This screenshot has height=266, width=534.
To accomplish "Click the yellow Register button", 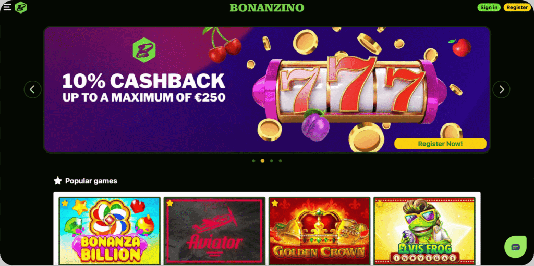I will (517, 7).
